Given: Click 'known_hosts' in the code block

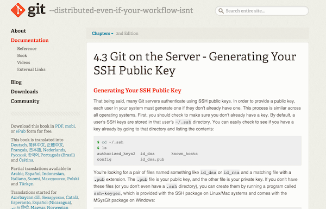Looking at the screenshot, I should click(x=184, y=154).
